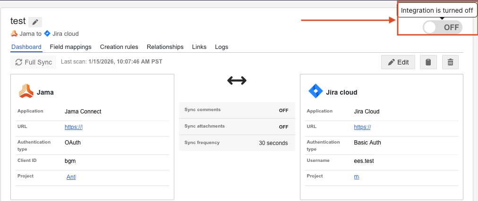The image size is (478, 201).
Task: Open the Jira cloud URL link
Action: 362,127
